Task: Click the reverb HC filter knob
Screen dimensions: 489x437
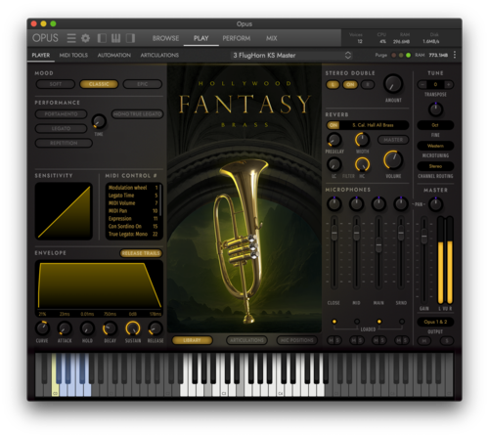Action: [x=362, y=164]
